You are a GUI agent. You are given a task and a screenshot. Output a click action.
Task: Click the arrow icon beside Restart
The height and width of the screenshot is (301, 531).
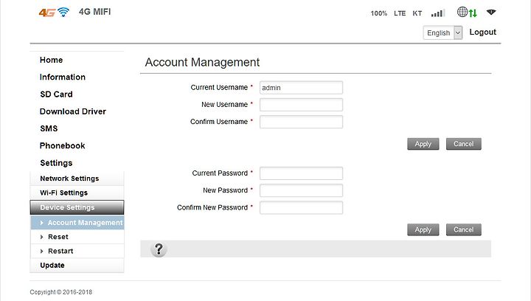41,252
